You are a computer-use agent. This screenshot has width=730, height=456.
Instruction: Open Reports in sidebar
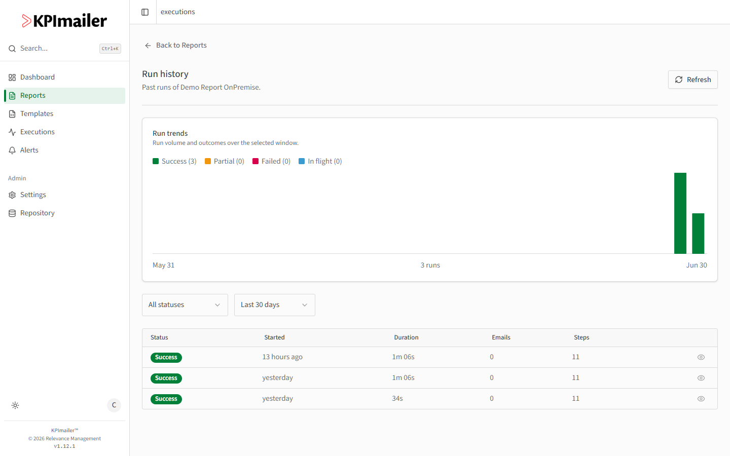[x=64, y=96]
